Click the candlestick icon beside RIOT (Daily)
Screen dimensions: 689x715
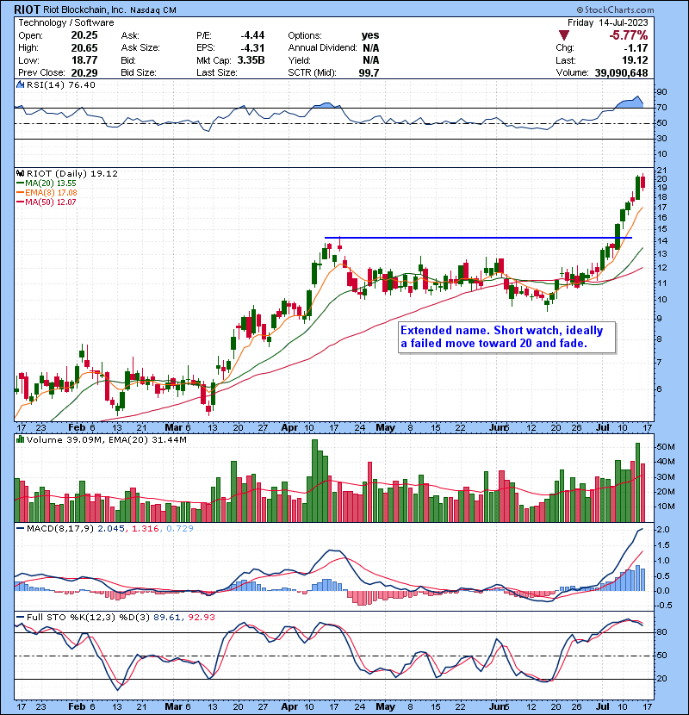[21, 173]
